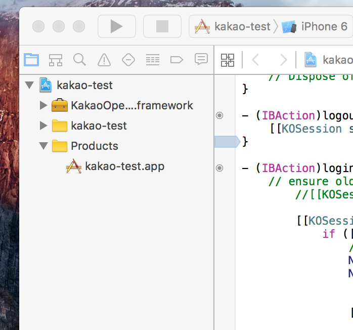Select the KakaoOpe....framework item

[x=132, y=105]
